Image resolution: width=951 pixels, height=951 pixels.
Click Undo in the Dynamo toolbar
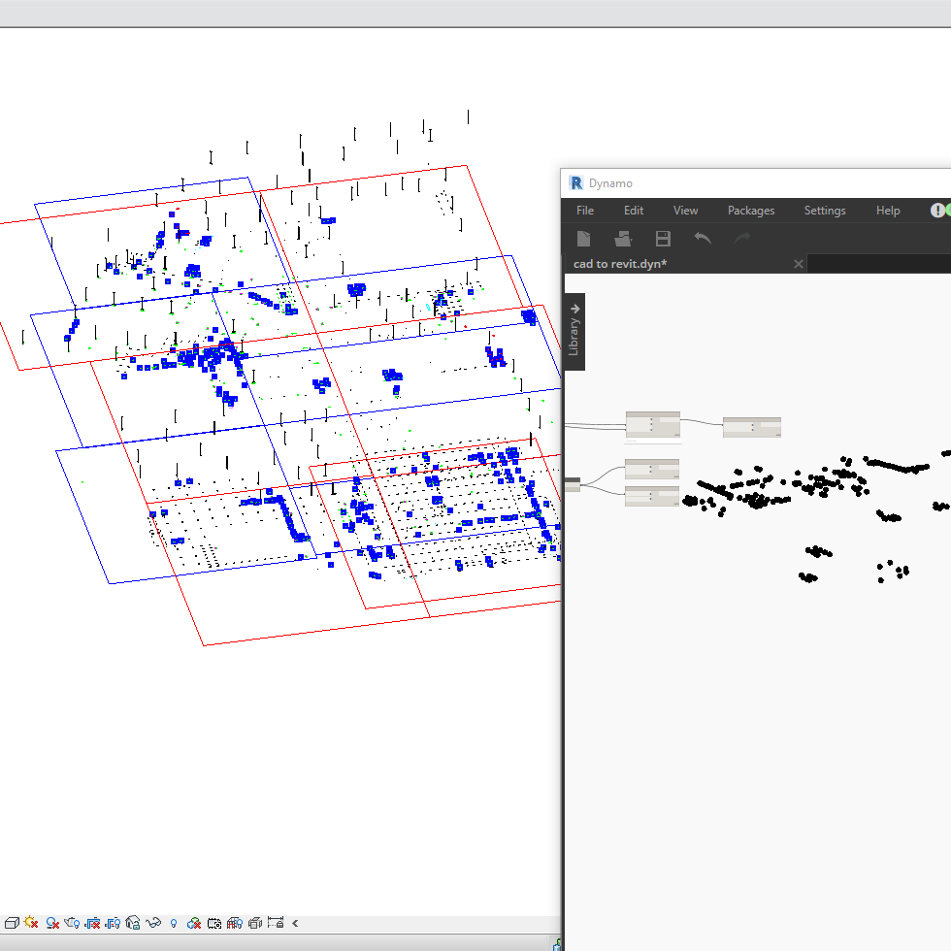703,238
